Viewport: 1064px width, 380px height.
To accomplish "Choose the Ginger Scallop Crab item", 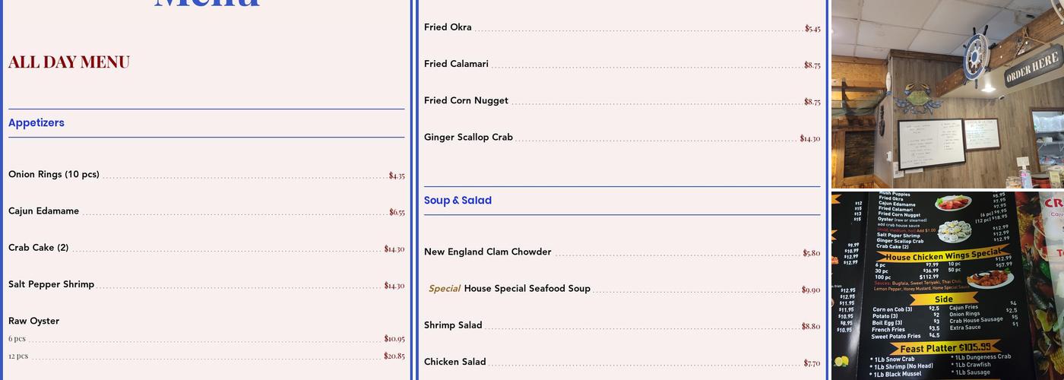I will pyautogui.click(x=468, y=138).
